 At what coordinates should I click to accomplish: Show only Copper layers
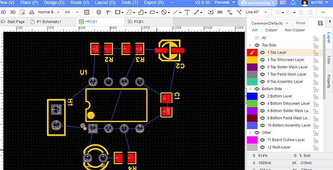271,30
